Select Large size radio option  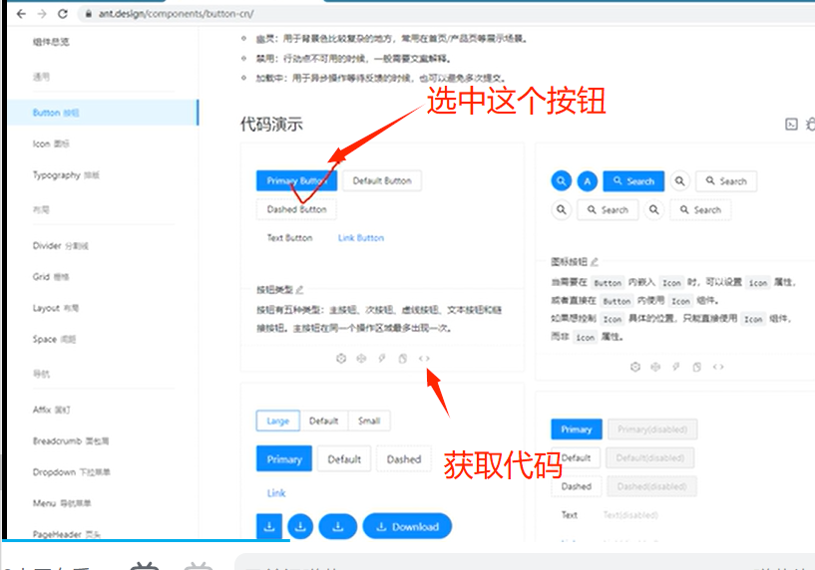278,421
